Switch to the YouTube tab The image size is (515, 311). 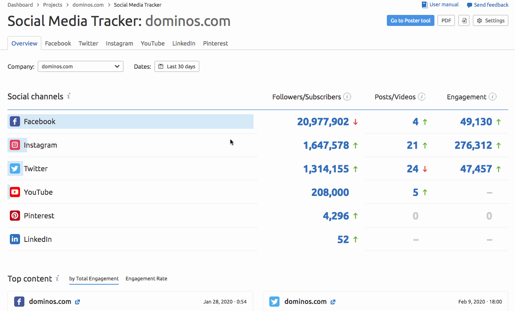[x=153, y=43]
